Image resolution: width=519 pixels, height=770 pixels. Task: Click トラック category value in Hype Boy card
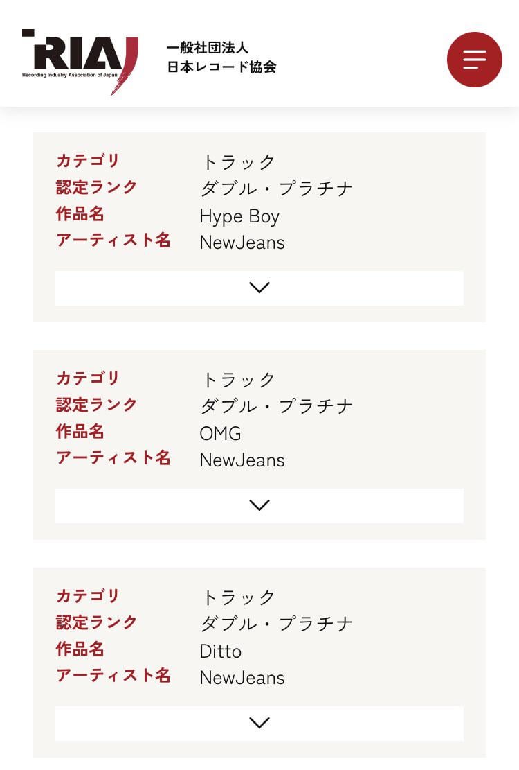pos(239,162)
